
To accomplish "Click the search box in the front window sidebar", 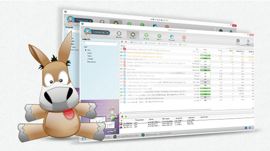I will click(x=100, y=43).
